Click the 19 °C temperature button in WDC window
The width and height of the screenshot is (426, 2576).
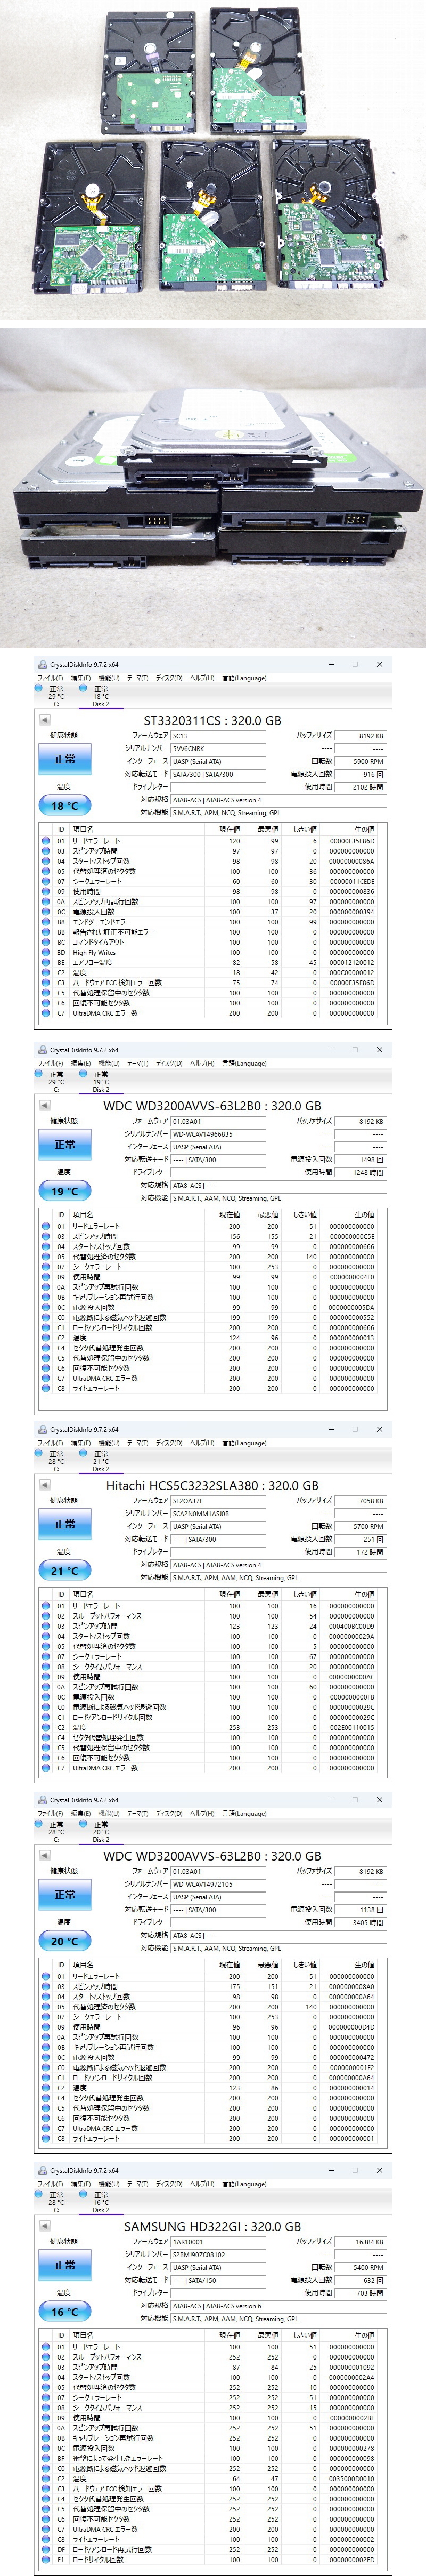(65, 1191)
